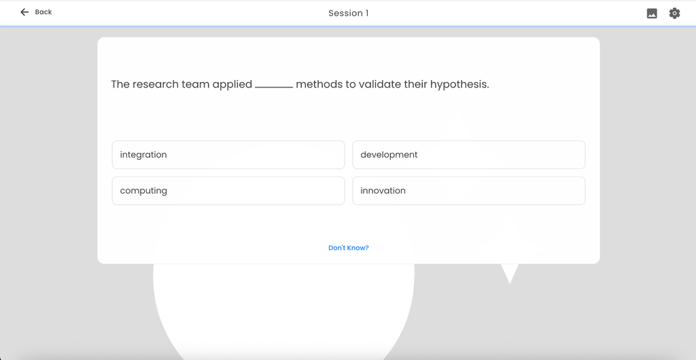Click the 'Don't Know?' link
This screenshot has width=696, height=360.
coord(349,247)
